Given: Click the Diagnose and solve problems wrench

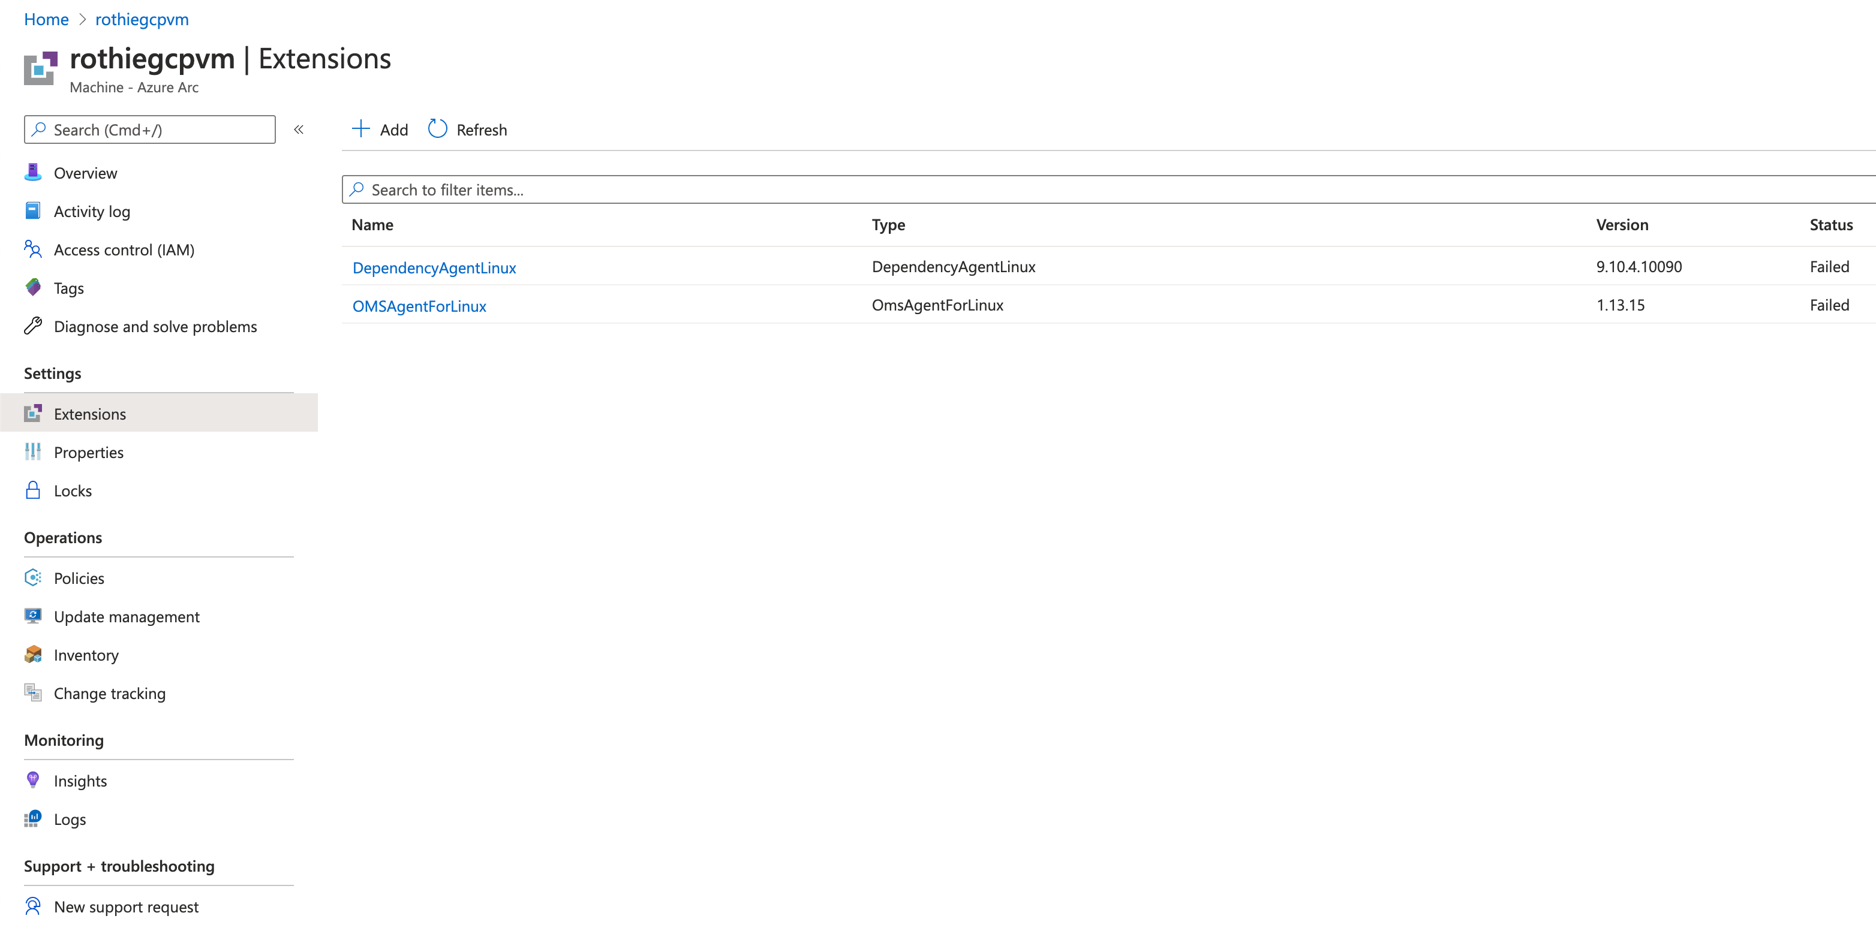Looking at the screenshot, I should pyautogui.click(x=33, y=326).
